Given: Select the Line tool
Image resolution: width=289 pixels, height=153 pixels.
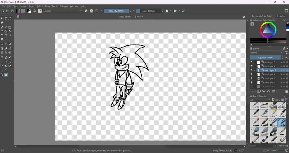Looking at the screenshot, I should 6,27.
